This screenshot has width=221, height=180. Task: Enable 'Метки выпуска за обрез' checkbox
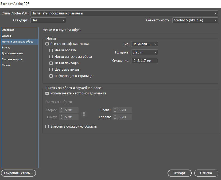(x=51, y=57)
